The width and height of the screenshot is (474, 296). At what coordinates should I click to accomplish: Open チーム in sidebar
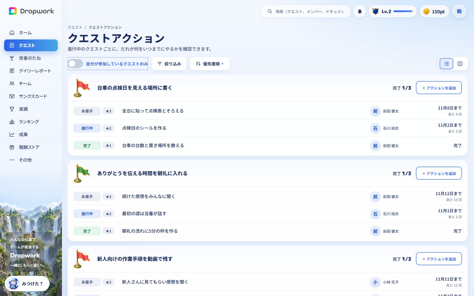[x=31, y=83]
